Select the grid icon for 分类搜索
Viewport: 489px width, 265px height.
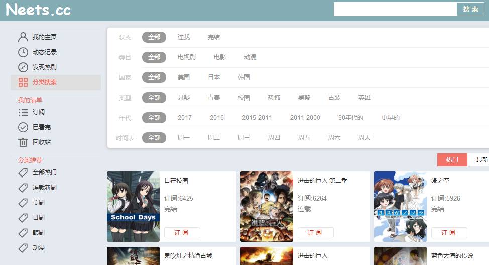tap(23, 82)
